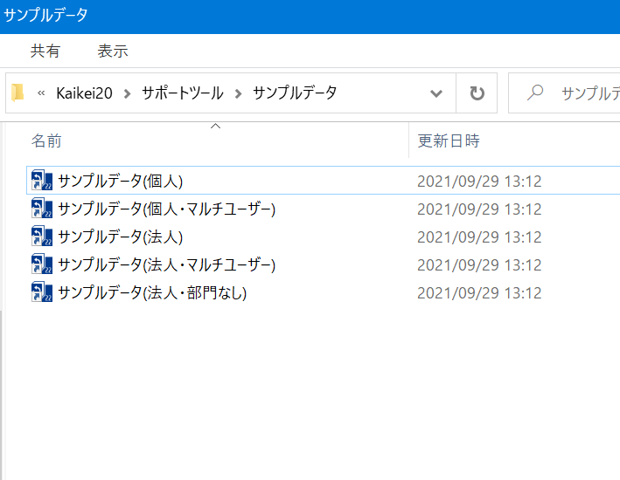This screenshot has height=480, width=620.
Task: Click the サンプルデータ(法人) file icon
Action: [x=42, y=237]
